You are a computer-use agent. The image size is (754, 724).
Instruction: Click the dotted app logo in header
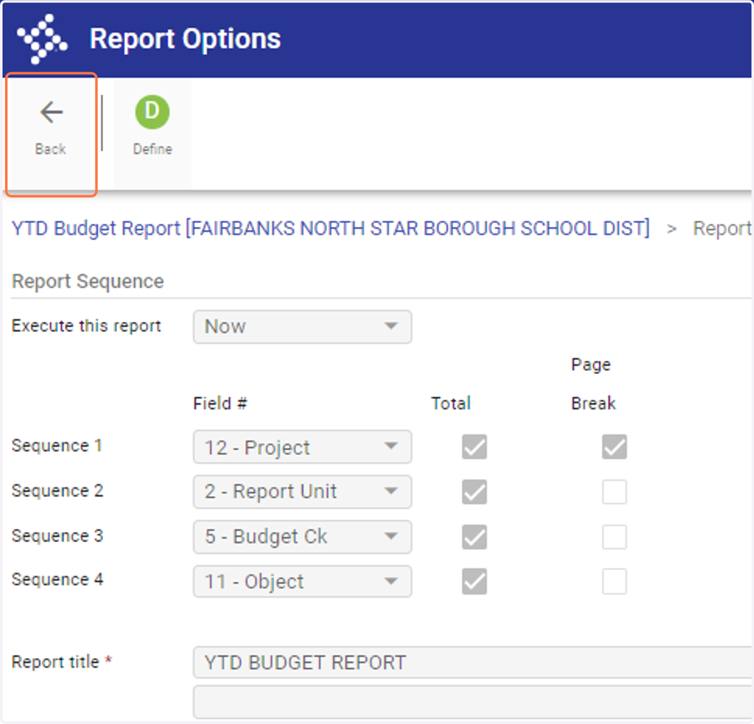tap(42, 39)
